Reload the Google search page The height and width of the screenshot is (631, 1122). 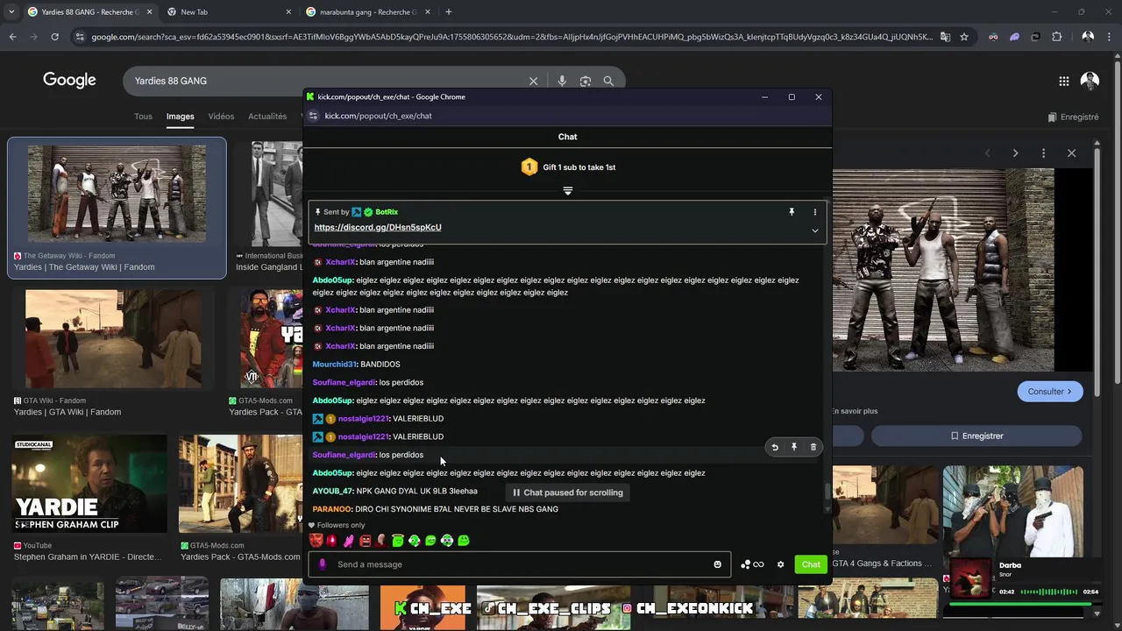click(54, 37)
